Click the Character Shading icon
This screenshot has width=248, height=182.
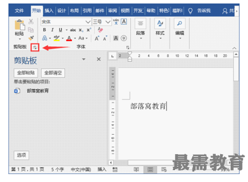point(116,38)
